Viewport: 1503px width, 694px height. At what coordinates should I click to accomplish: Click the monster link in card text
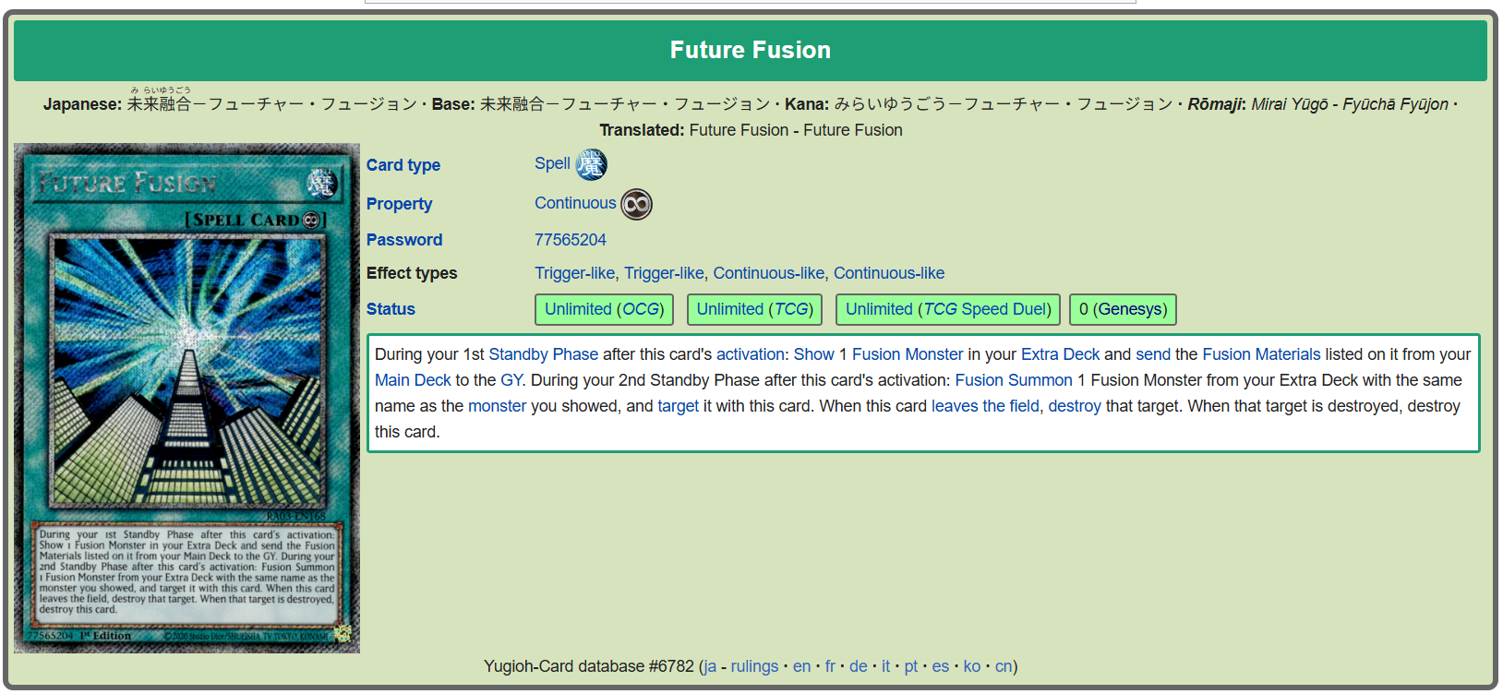pyautogui.click(x=497, y=406)
